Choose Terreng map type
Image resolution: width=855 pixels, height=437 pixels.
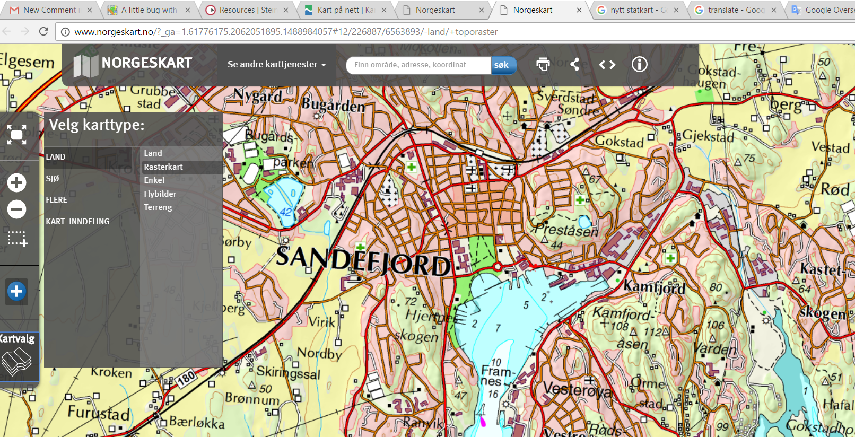(158, 207)
